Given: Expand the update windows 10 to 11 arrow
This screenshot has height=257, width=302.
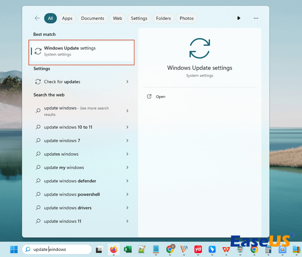Looking at the screenshot, I should point(127,127).
